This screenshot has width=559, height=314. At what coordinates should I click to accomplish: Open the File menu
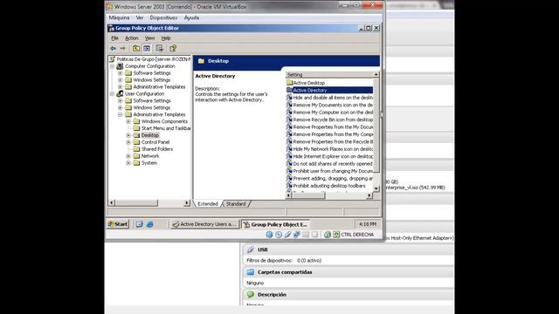(x=114, y=38)
